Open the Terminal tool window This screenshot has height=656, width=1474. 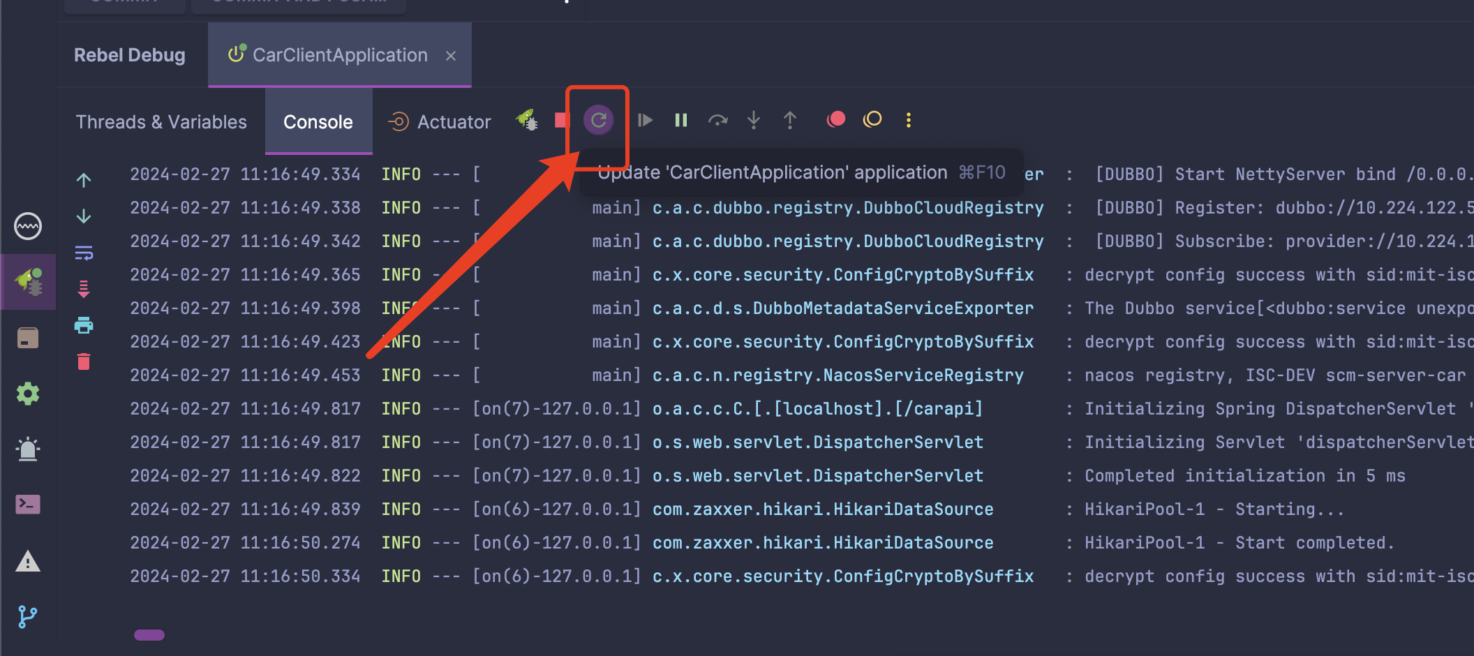28,505
